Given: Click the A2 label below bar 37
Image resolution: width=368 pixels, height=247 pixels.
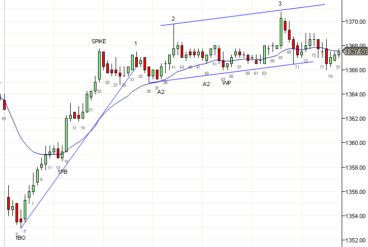Looking at the screenshot, I should (161, 92).
